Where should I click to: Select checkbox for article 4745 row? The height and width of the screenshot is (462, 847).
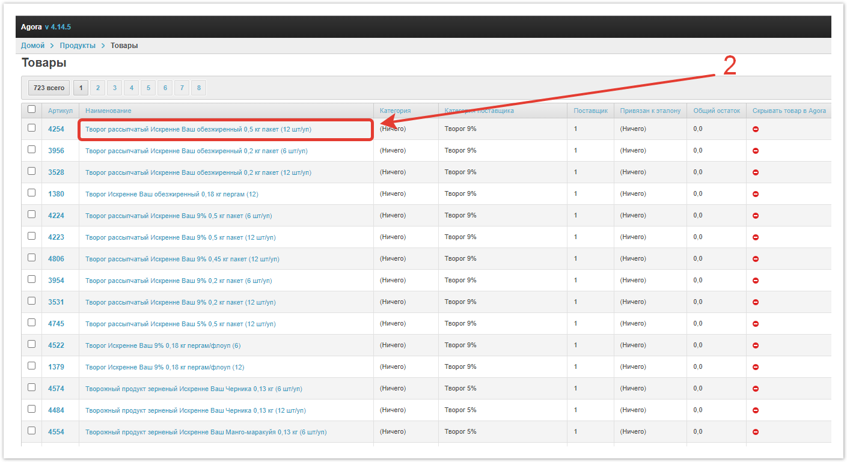pyautogui.click(x=31, y=323)
